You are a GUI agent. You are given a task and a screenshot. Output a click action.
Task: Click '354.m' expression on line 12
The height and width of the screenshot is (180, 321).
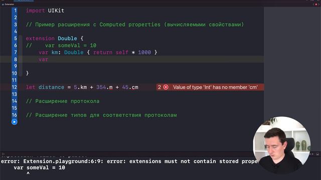[x=104, y=87]
